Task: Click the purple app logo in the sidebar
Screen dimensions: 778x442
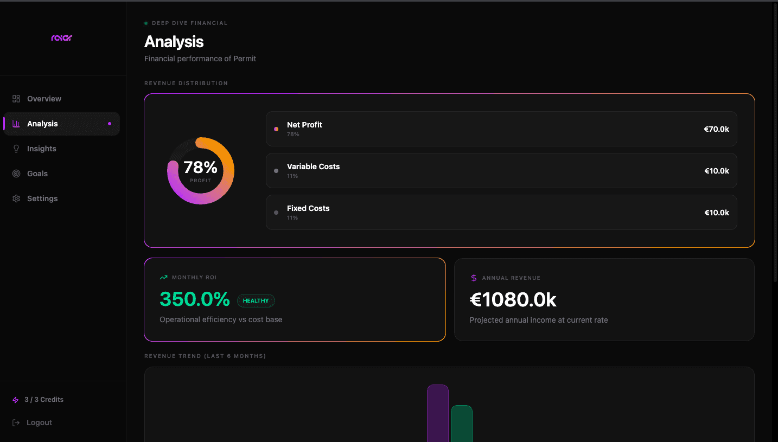Action: click(62, 38)
